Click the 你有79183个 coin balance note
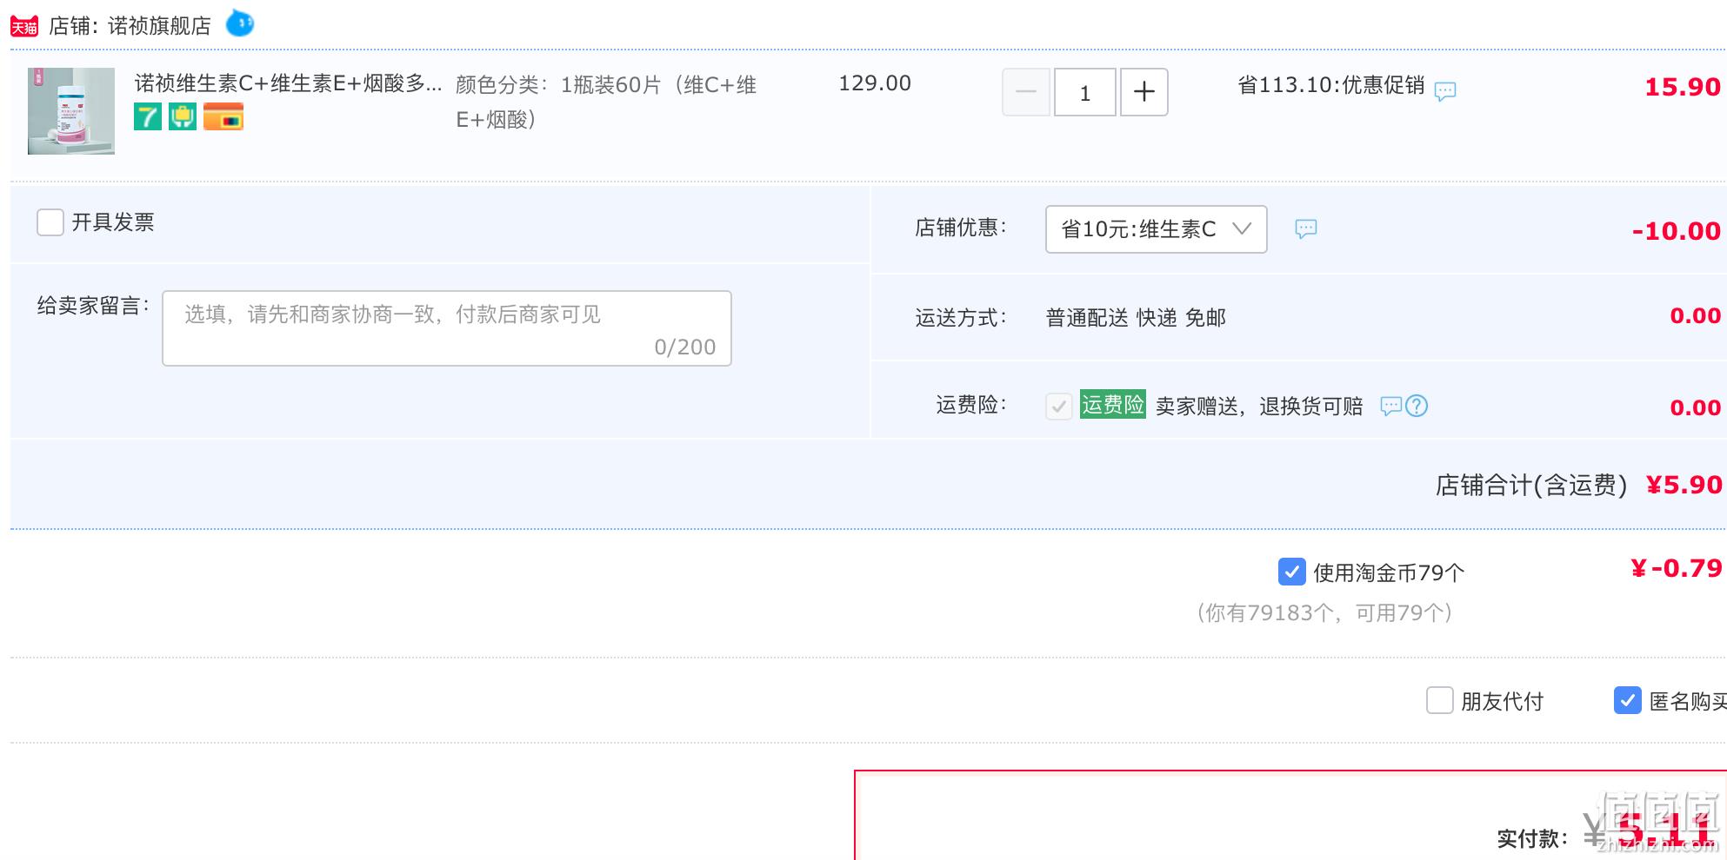The image size is (1727, 860). point(1324,613)
